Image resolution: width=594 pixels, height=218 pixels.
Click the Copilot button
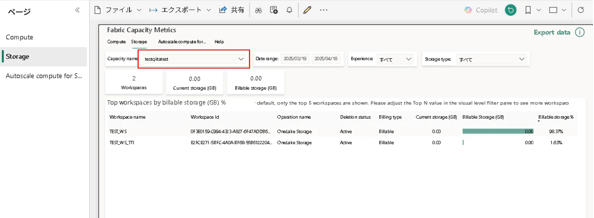[x=481, y=10]
